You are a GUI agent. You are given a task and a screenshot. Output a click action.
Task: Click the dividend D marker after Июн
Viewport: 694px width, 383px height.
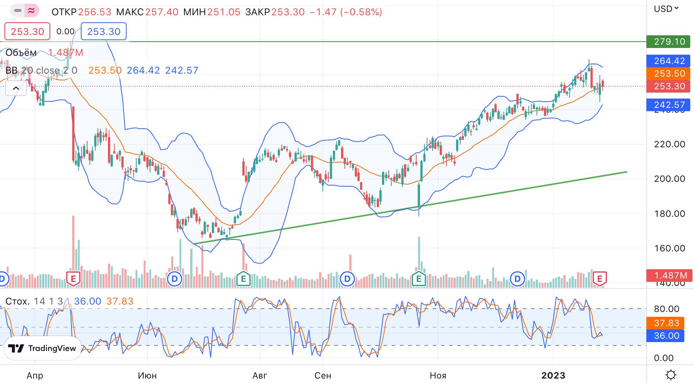pyautogui.click(x=174, y=278)
